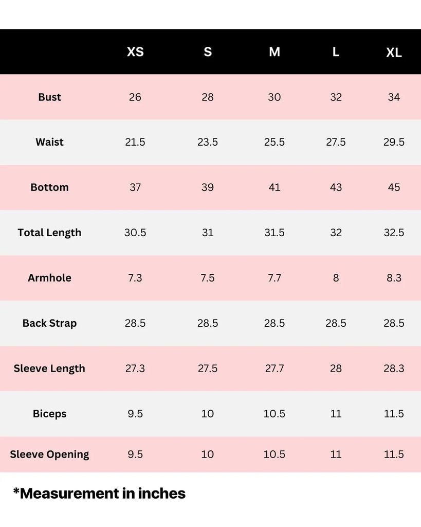Select the Sleeve Opening row label
421x527 pixels.
(x=49, y=454)
